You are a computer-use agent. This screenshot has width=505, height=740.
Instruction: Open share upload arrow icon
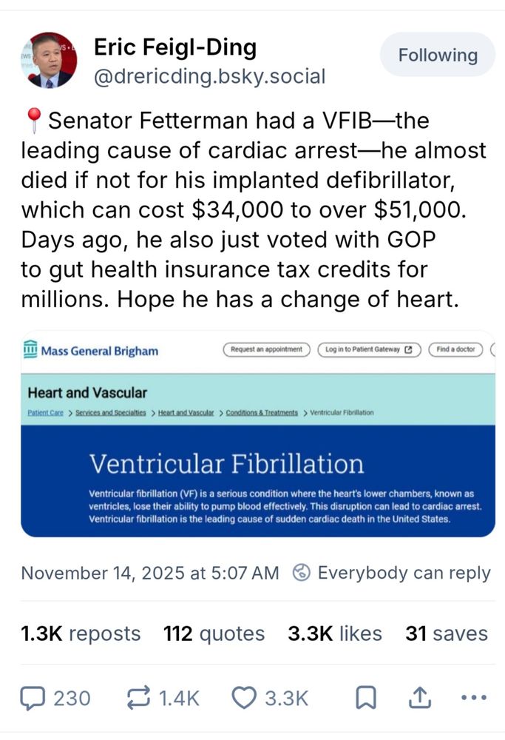pos(419,698)
